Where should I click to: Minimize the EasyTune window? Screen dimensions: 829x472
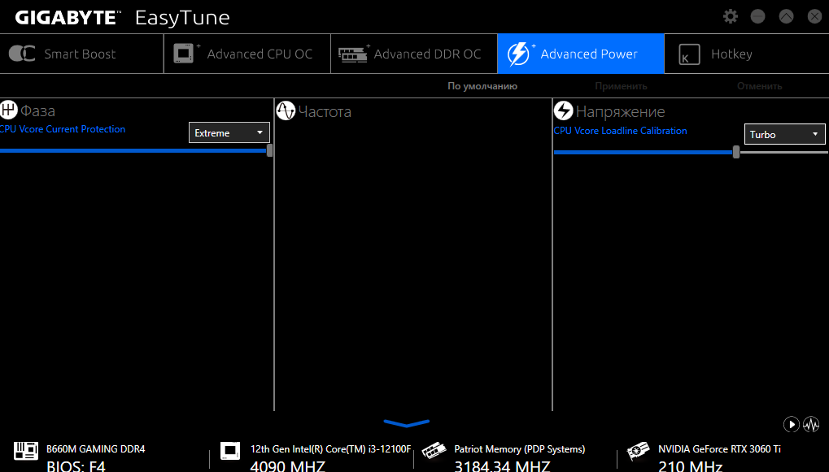757,16
